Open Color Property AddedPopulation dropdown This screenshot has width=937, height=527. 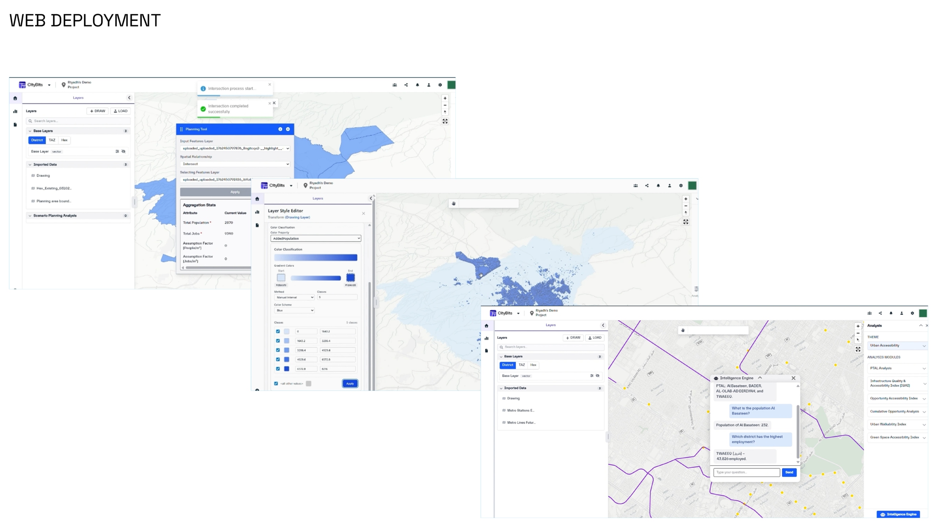[316, 238]
